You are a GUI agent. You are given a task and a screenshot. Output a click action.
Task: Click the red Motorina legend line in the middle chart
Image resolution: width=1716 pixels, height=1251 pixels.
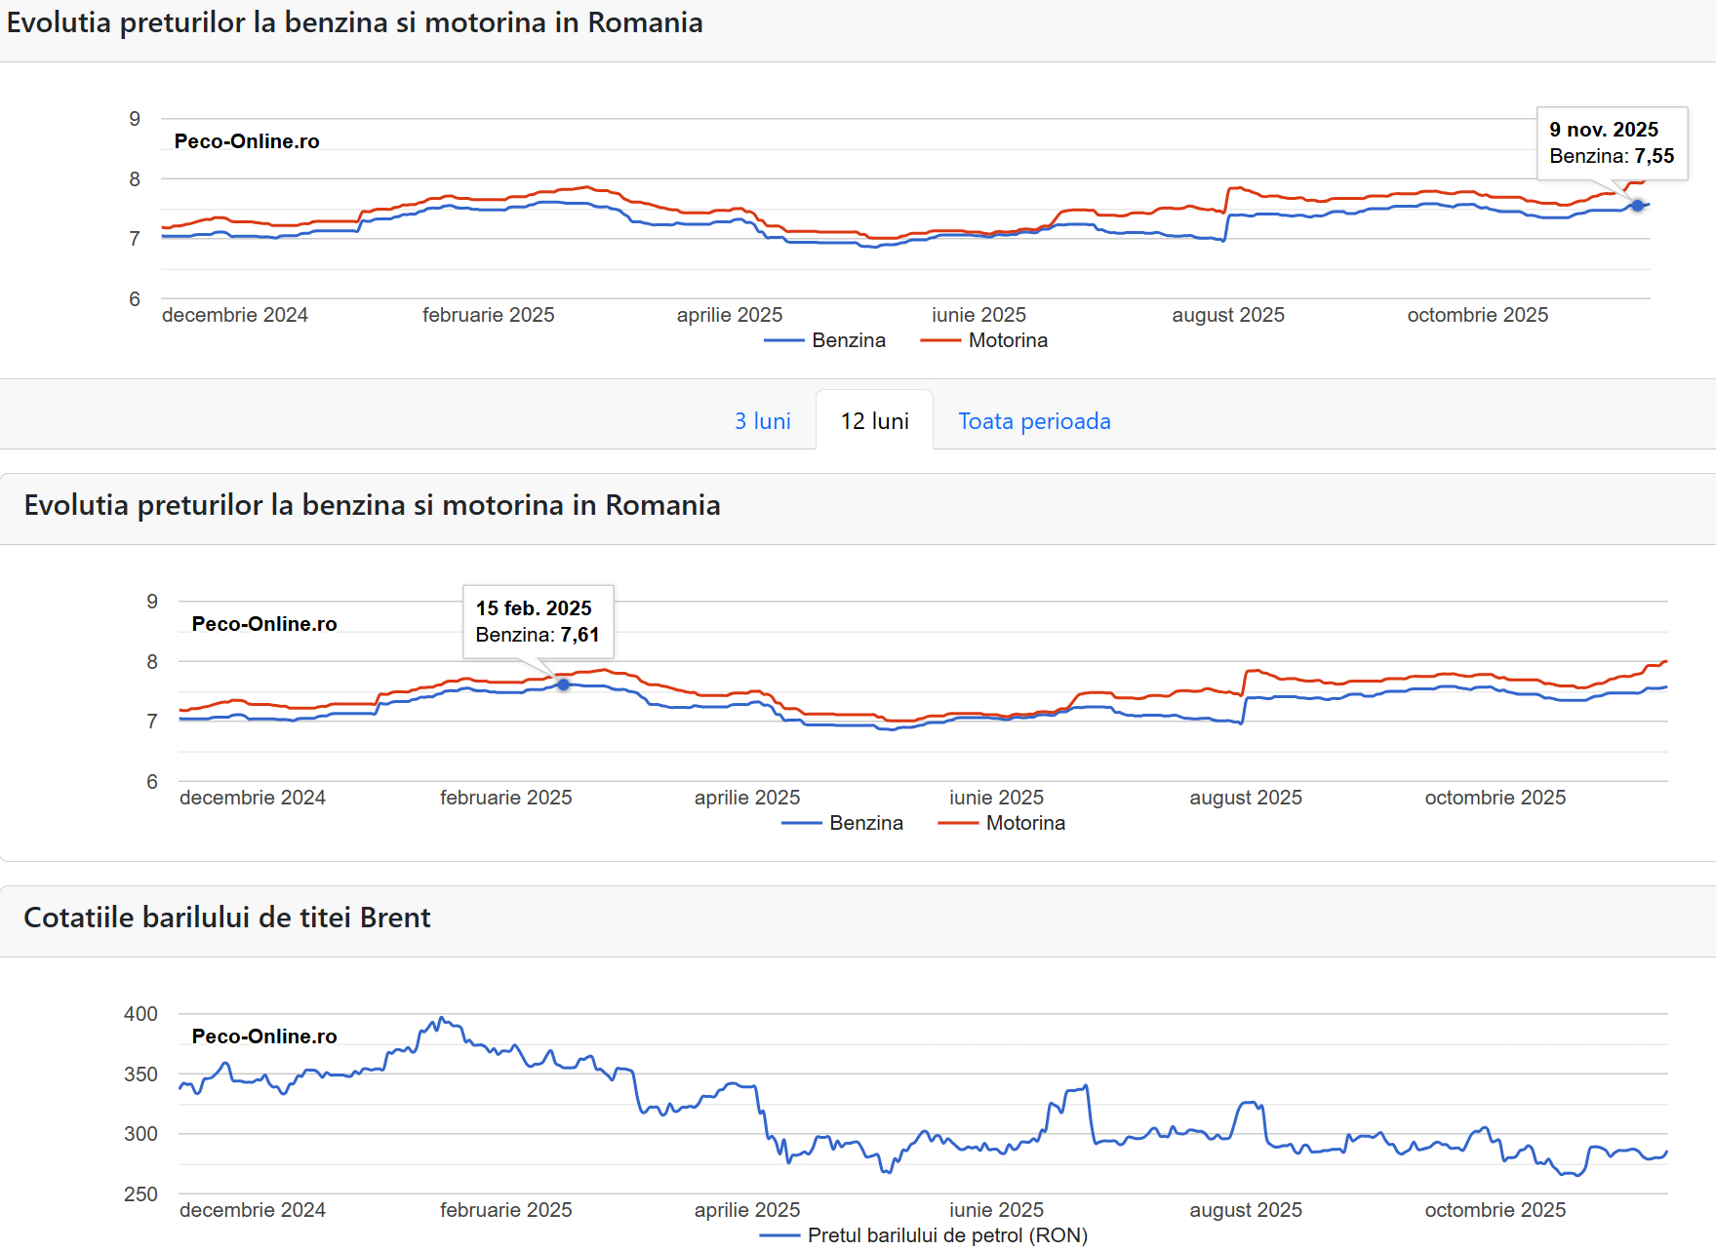[x=958, y=823]
